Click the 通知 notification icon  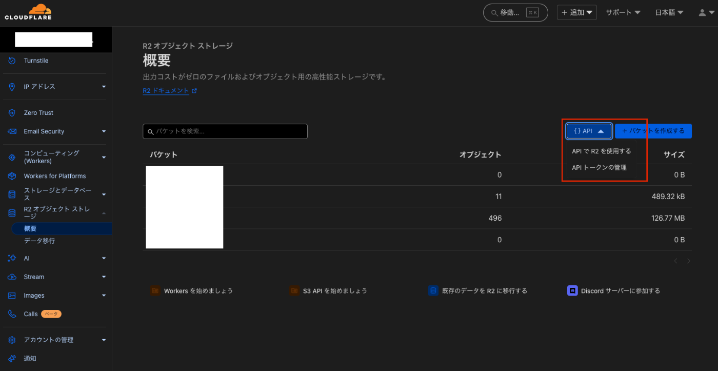11,358
